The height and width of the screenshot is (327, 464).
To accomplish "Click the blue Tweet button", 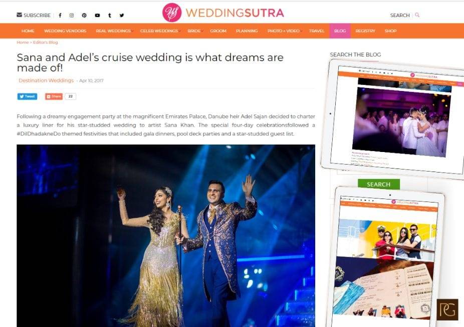I will (27, 96).
